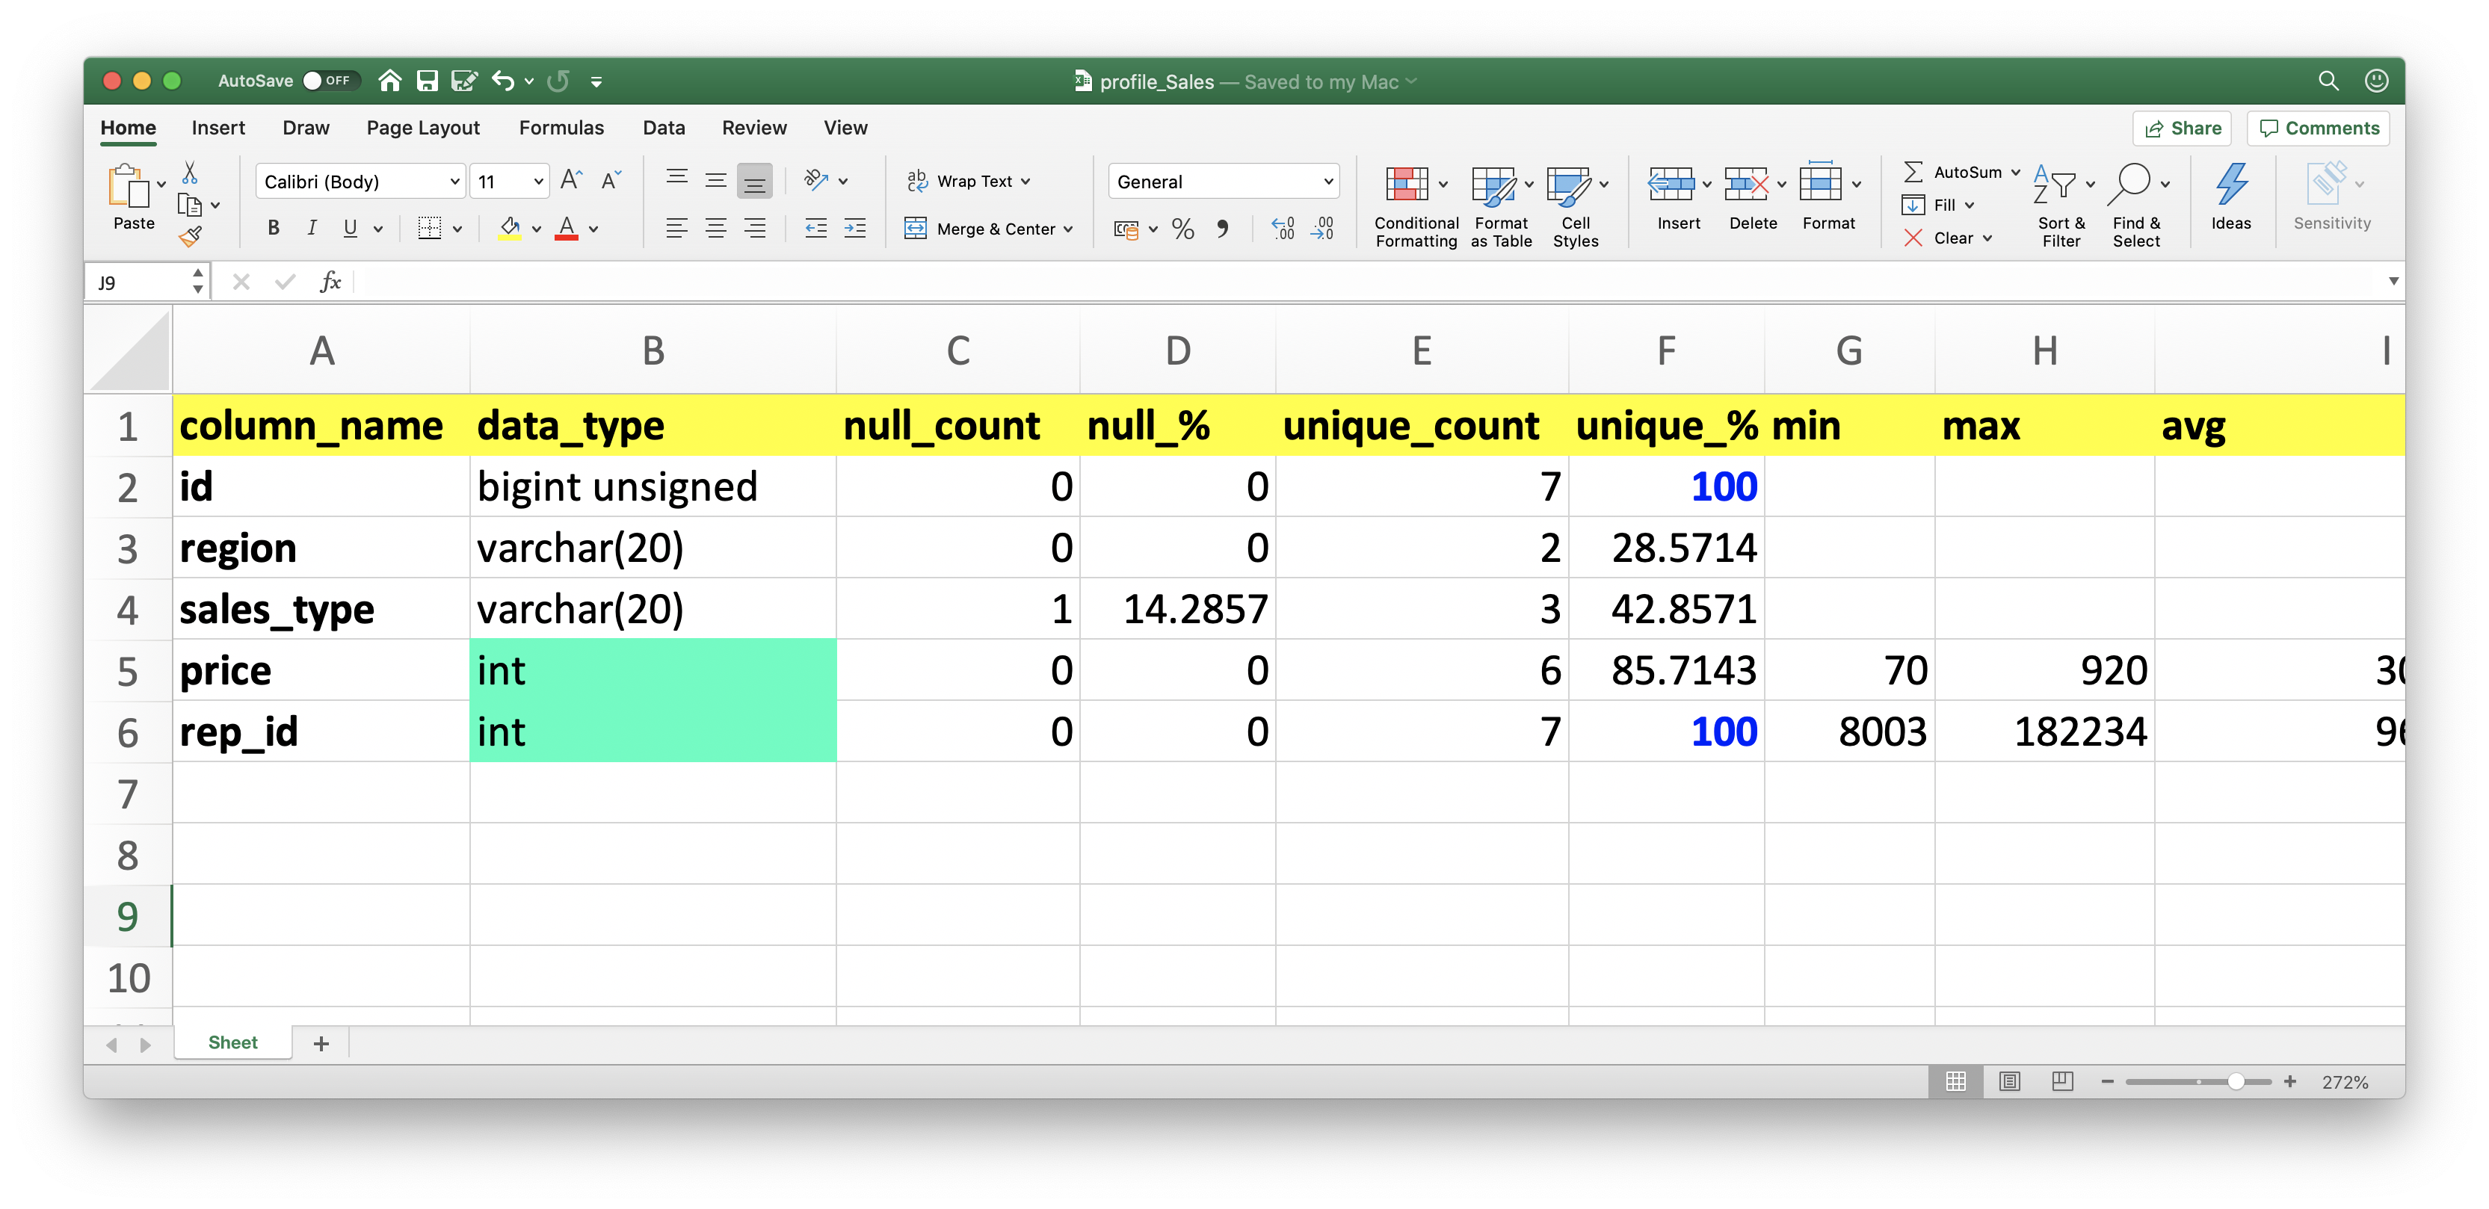This screenshot has width=2489, height=1209.
Task: Adjust the zoom slider handle
Action: point(2236,1081)
